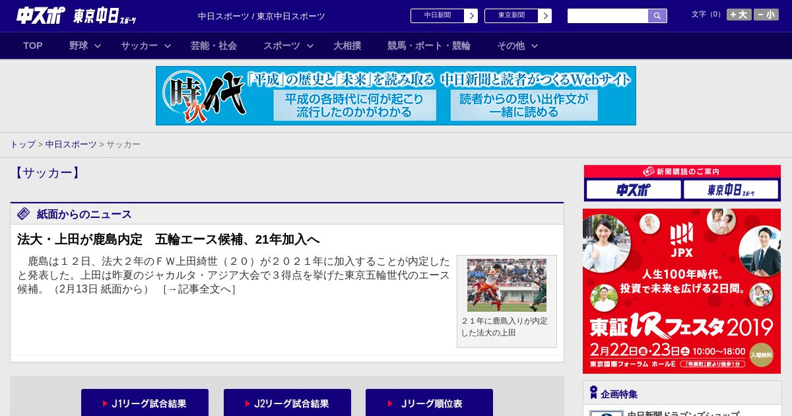
Task: Expand chevron next to サッカー
Action: 168,46
